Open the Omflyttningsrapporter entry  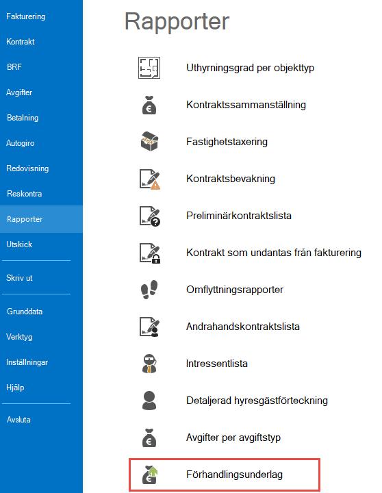point(235,290)
